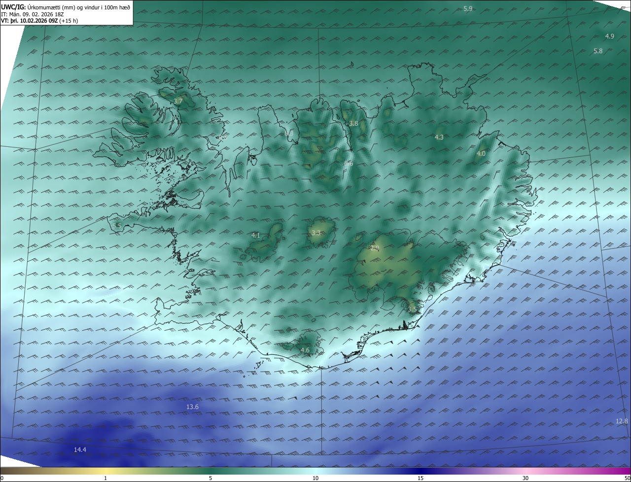Screen dimensions: 631x482
Task: Click the 3.7 value in the Westfjords
Action: click(178, 102)
